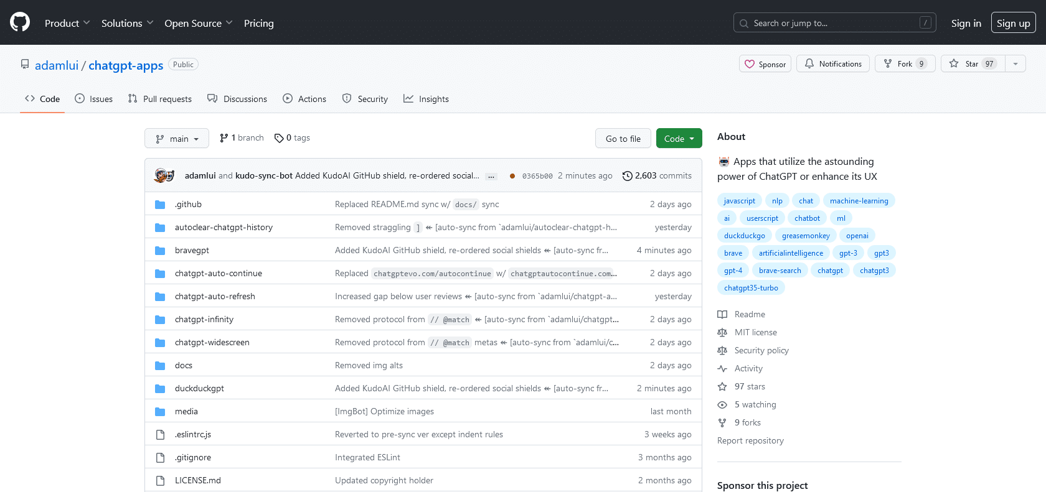Open the .gitignore file
The height and width of the screenshot is (492, 1046).
(x=193, y=457)
